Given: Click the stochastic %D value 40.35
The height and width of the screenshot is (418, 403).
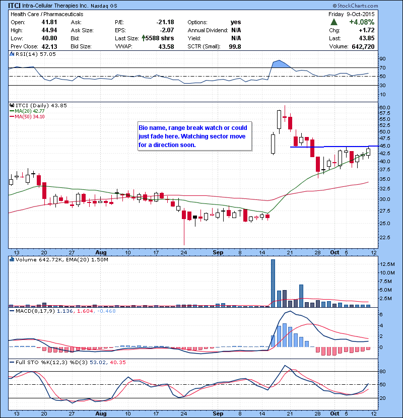Looking at the screenshot, I should click(x=117, y=362).
